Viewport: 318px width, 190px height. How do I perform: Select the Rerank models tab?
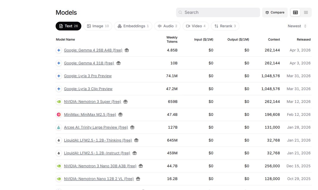225,26
